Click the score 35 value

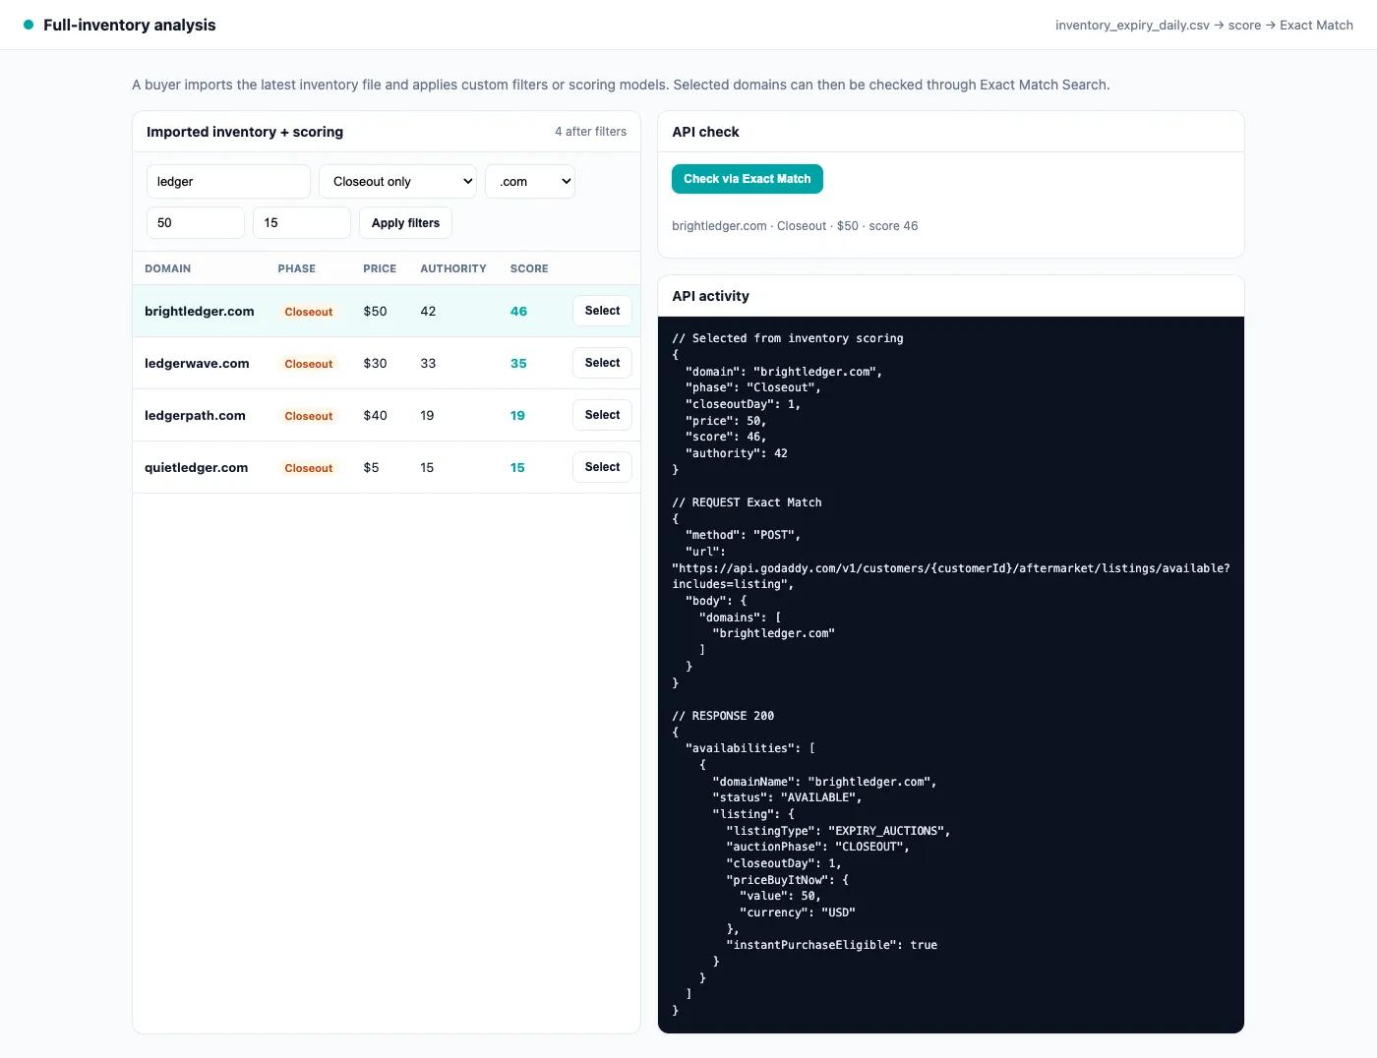coord(518,364)
